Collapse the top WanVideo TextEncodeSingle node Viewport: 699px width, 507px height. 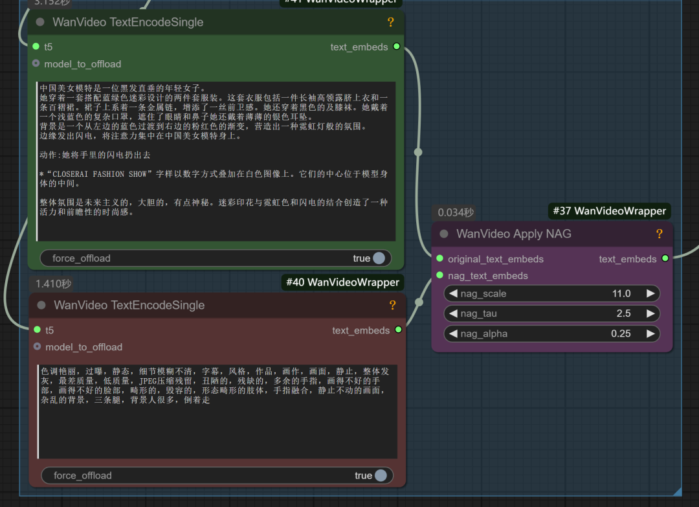coord(40,22)
